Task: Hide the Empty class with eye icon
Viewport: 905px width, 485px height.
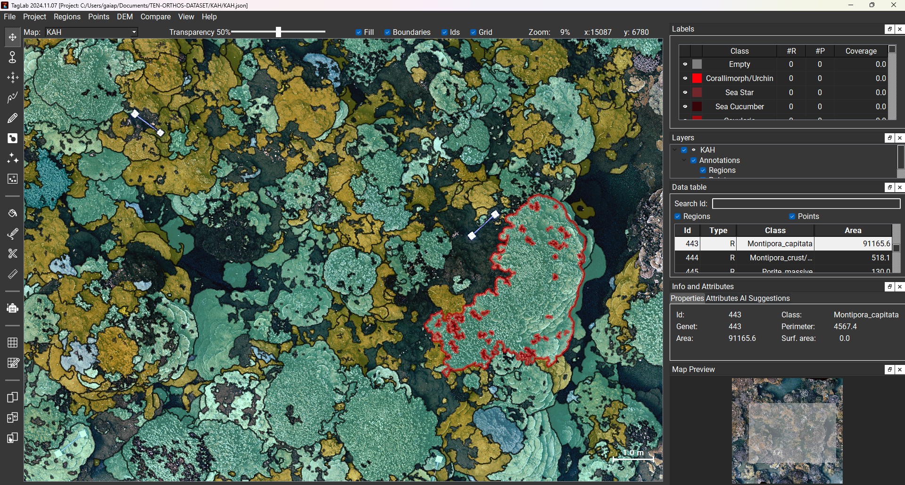Action: [685, 65]
